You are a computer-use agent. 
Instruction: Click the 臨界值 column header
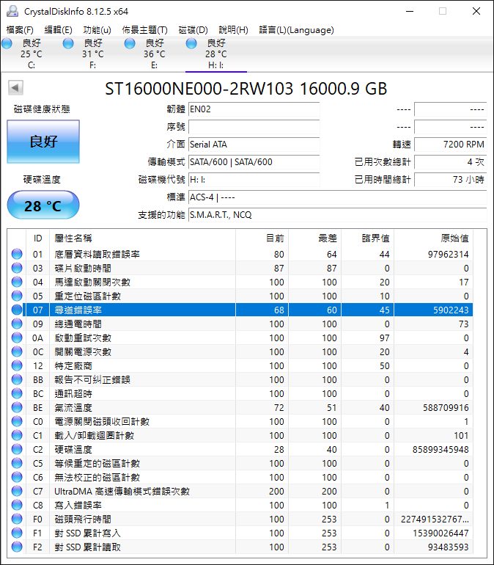click(368, 238)
